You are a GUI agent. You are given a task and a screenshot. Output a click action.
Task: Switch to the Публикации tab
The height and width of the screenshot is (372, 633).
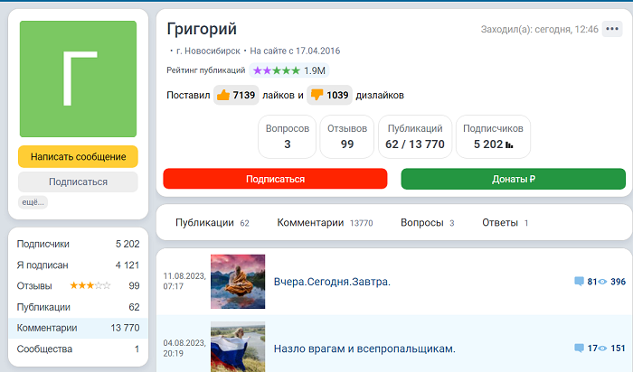[212, 223]
